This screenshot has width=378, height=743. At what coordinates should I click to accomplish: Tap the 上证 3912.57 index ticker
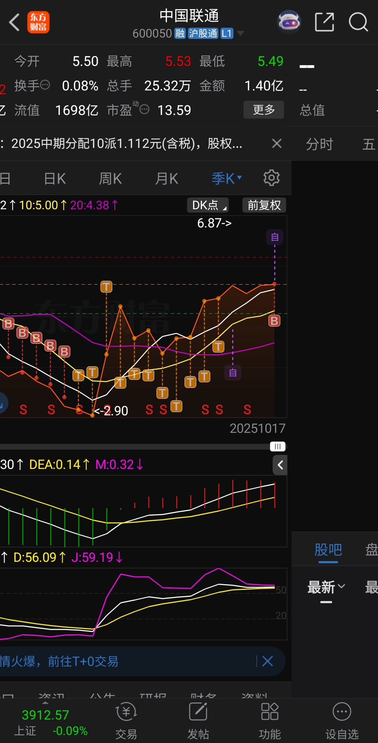pos(51,723)
